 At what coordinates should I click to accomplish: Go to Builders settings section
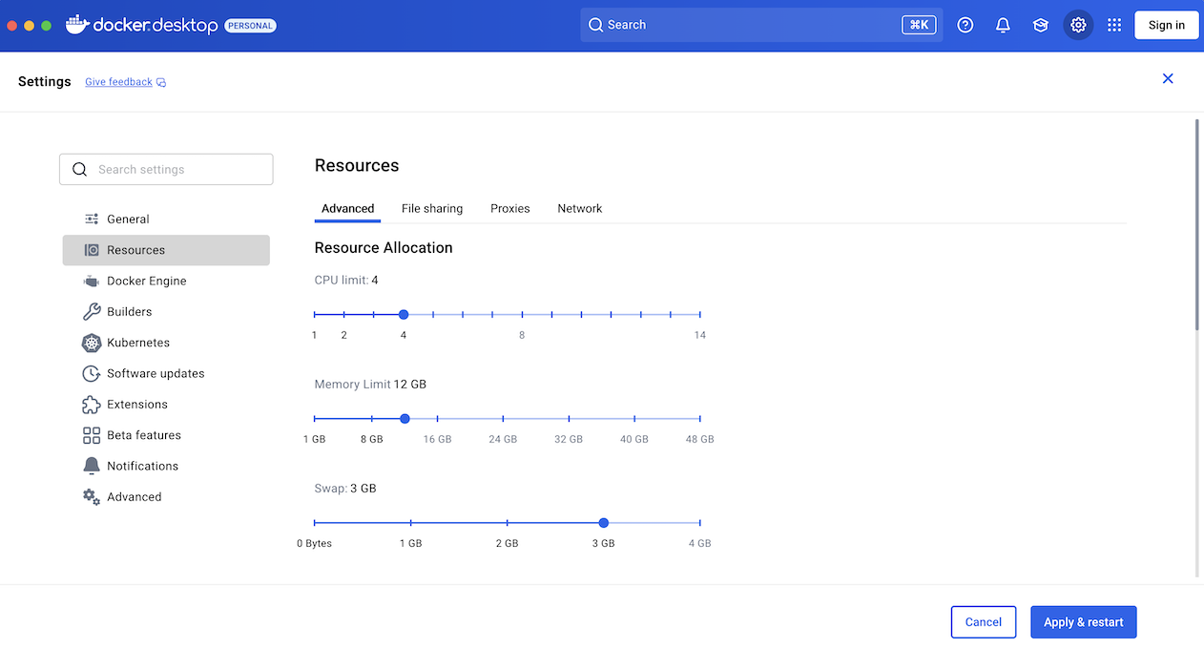[129, 312]
